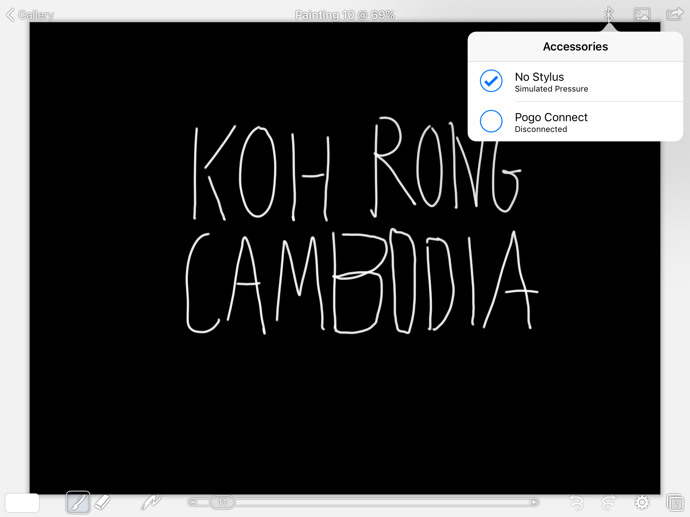Open the brush stroke picker
This screenshot has width=690, height=517.
click(x=151, y=502)
